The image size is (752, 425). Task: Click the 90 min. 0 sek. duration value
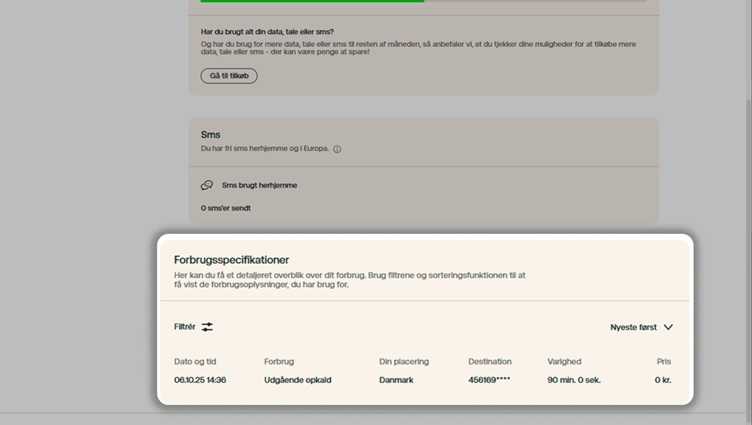pyautogui.click(x=573, y=380)
